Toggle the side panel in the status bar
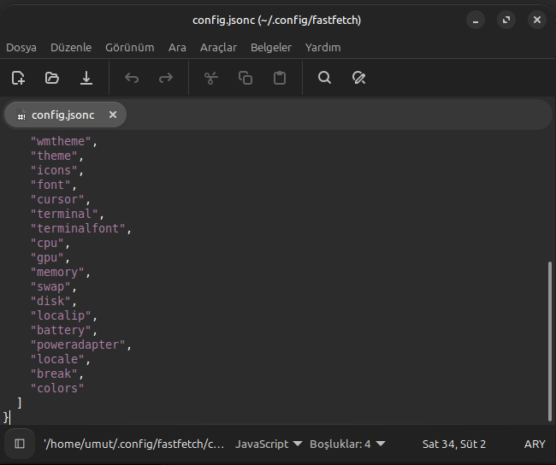The image size is (556, 465). tap(20, 444)
